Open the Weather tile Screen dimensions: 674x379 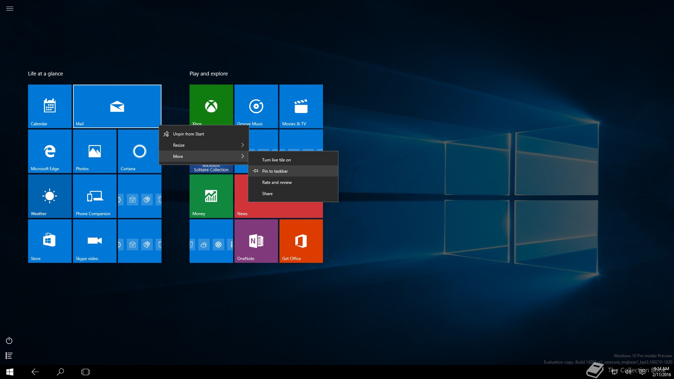coord(50,196)
